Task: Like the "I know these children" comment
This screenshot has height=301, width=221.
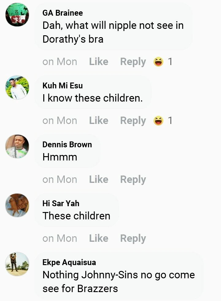Action: [x=99, y=121]
